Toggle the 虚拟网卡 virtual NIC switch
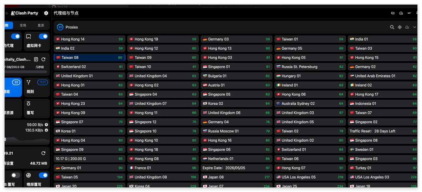Viewport: 422px width, 192px height. [43, 36]
